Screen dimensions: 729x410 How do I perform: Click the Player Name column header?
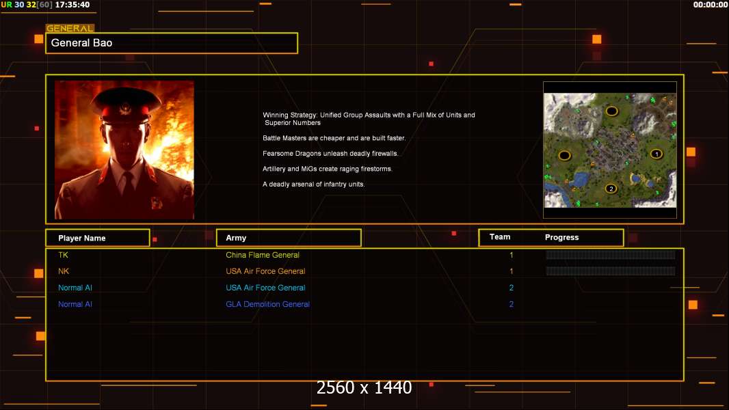click(x=98, y=238)
